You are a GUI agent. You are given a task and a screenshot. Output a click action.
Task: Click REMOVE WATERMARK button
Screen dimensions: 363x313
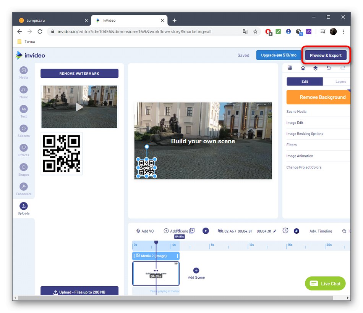coord(79,74)
